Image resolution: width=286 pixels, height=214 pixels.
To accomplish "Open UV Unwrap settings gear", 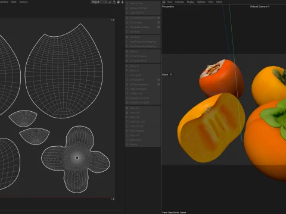I will (158, 23).
